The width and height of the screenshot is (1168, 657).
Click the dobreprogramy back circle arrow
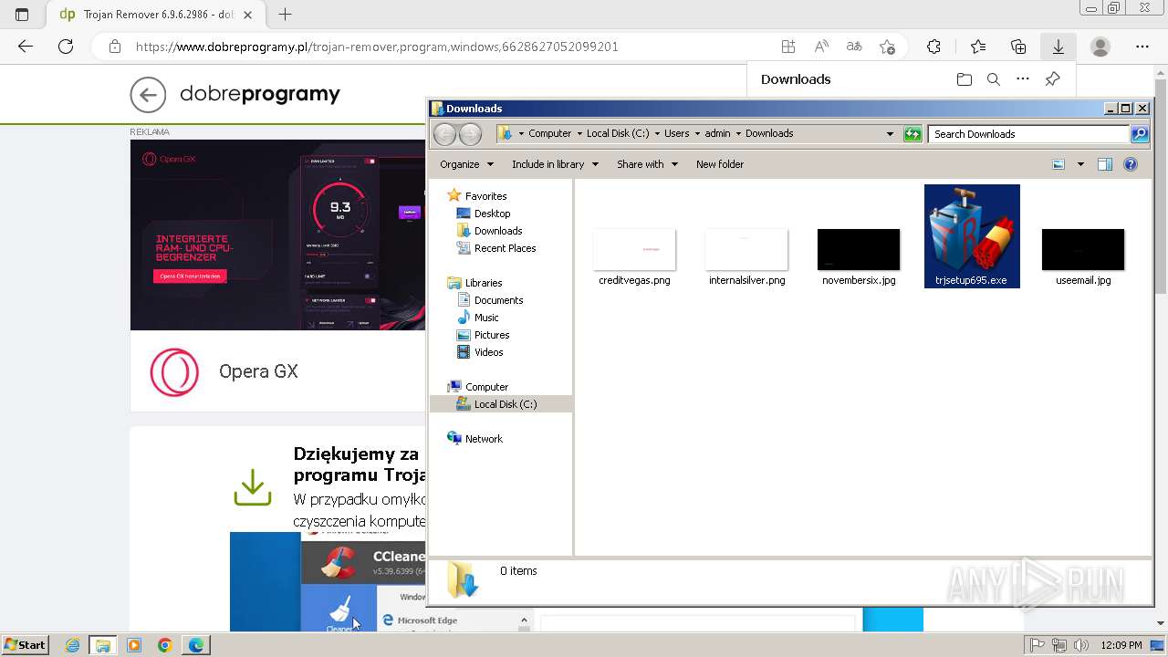click(x=148, y=94)
